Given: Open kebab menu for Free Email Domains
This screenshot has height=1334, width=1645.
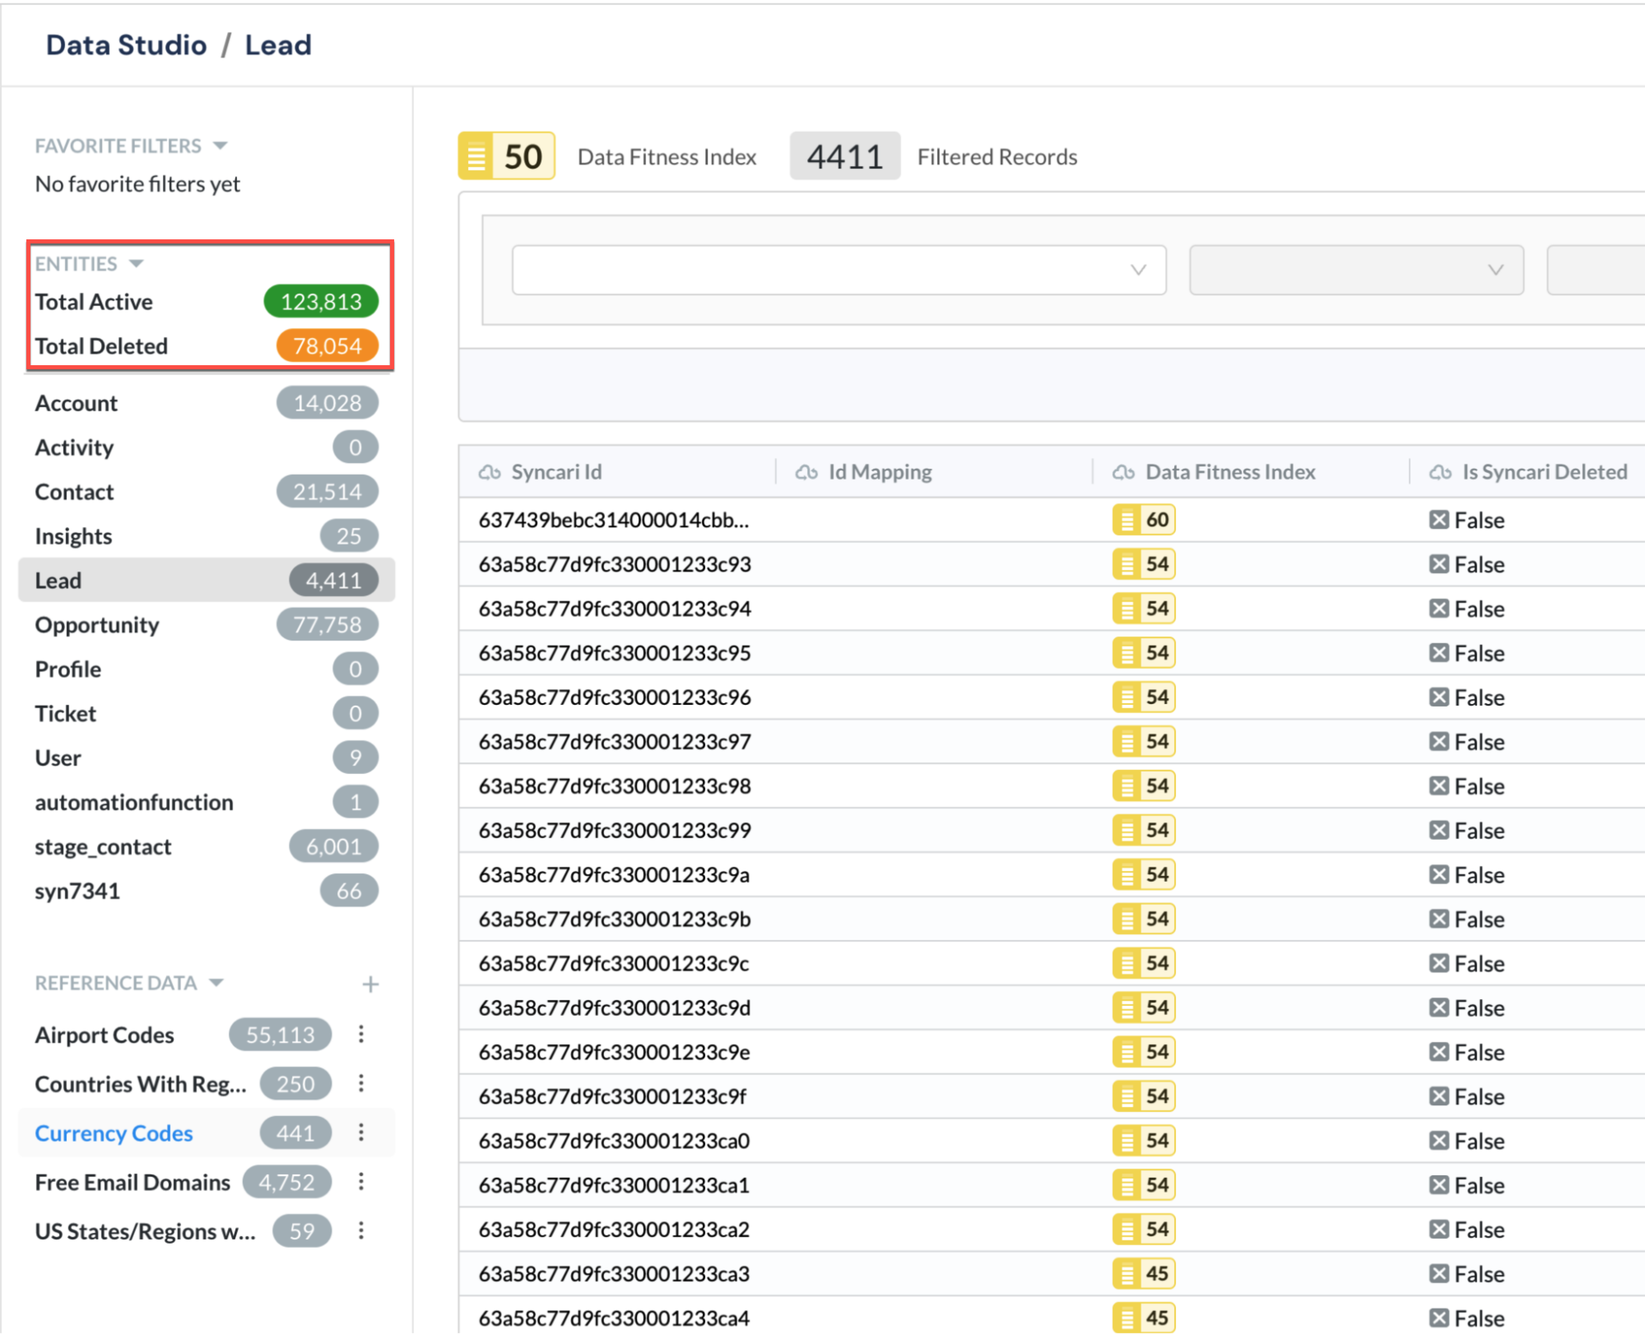Looking at the screenshot, I should 360,1182.
